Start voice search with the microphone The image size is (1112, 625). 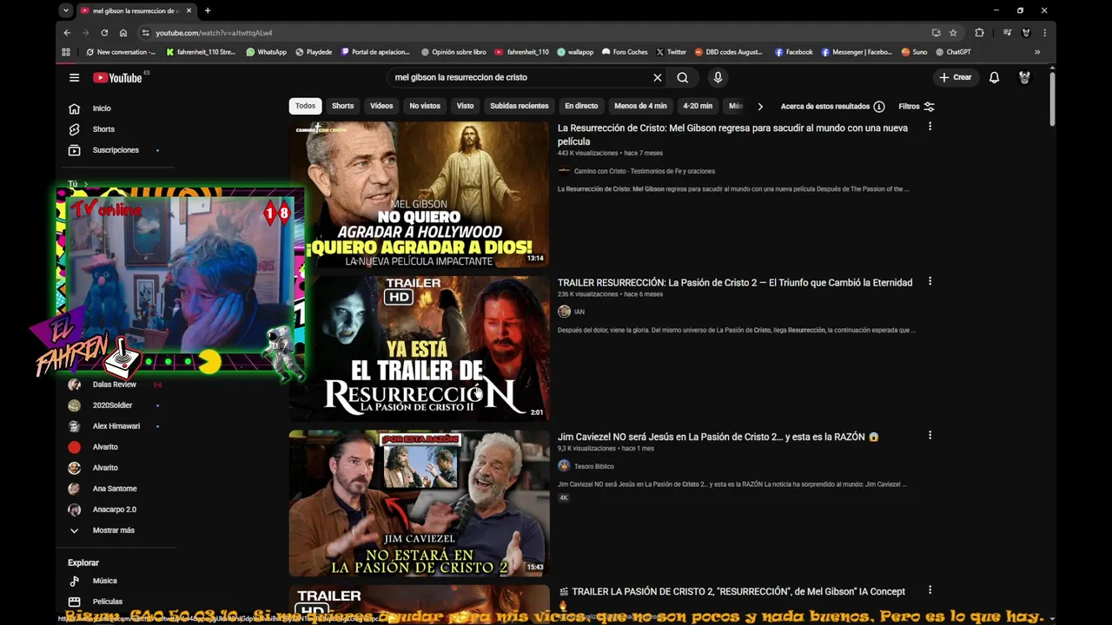point(718,77)
